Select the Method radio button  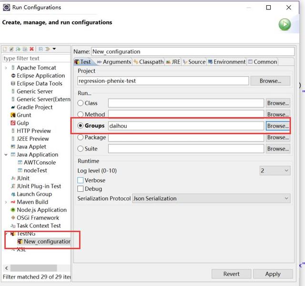point(81,114)
